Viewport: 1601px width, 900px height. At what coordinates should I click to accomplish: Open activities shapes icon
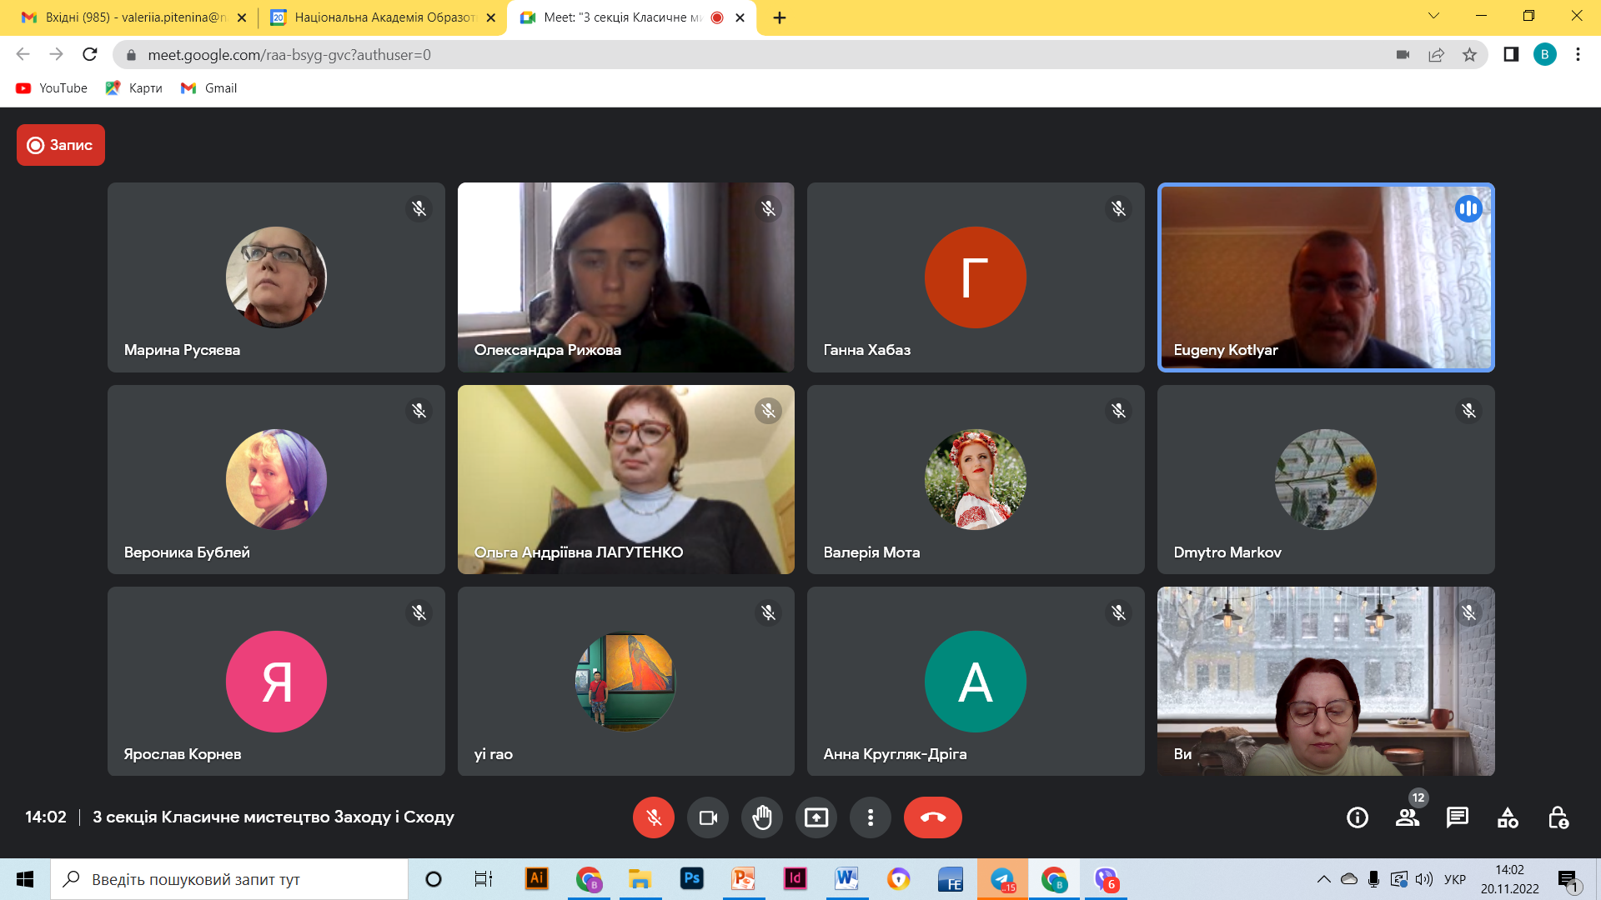click(1508, 817)
